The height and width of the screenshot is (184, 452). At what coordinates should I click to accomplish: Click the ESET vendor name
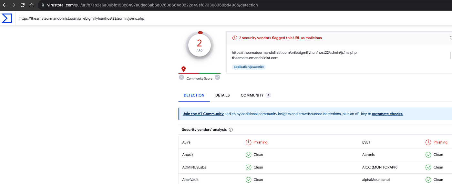(366, 142)
